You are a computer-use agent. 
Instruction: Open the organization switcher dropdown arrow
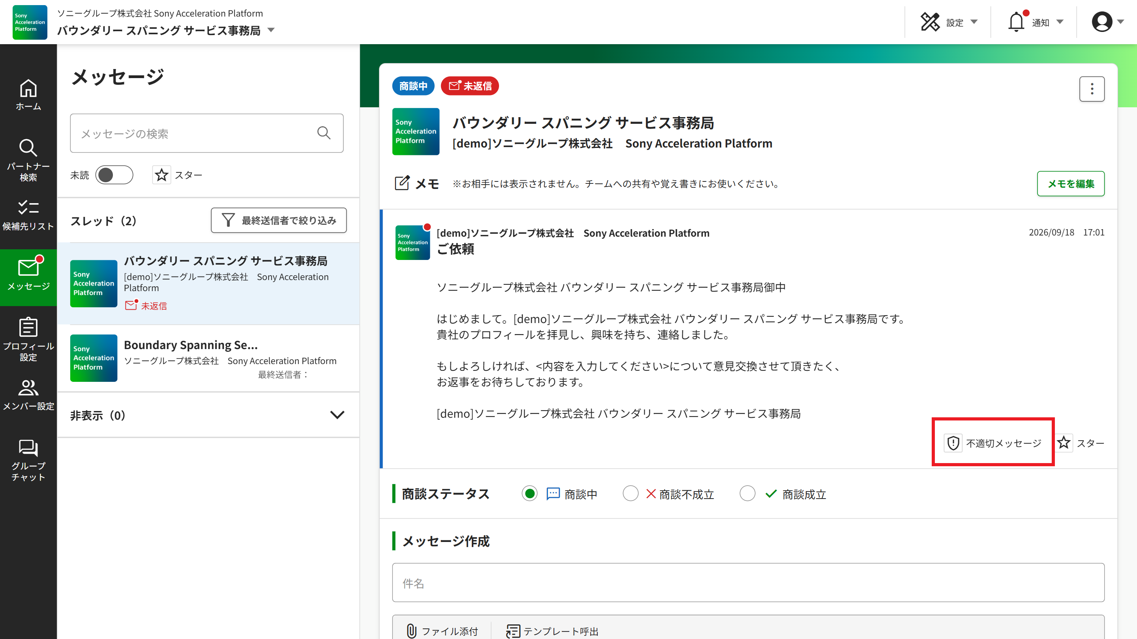pyautogui.click(x=271, y=30)
